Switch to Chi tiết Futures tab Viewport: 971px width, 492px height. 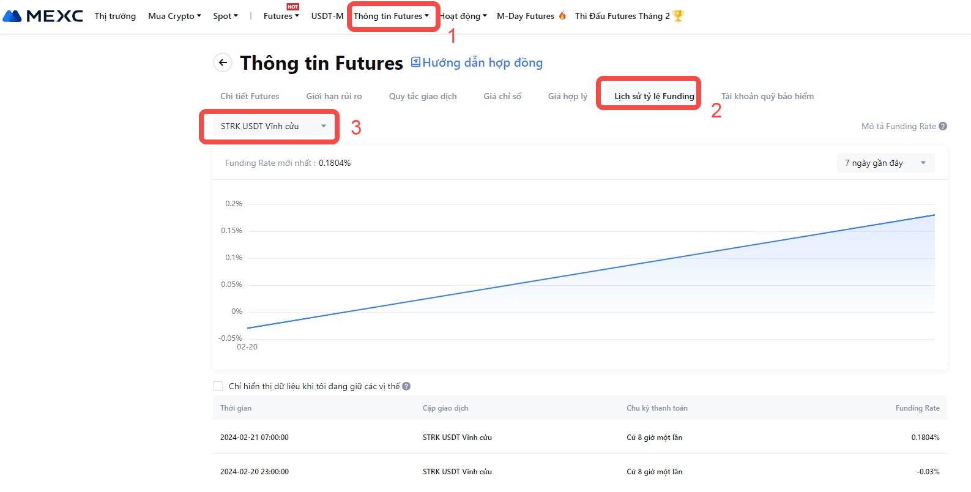click(250, 96)
